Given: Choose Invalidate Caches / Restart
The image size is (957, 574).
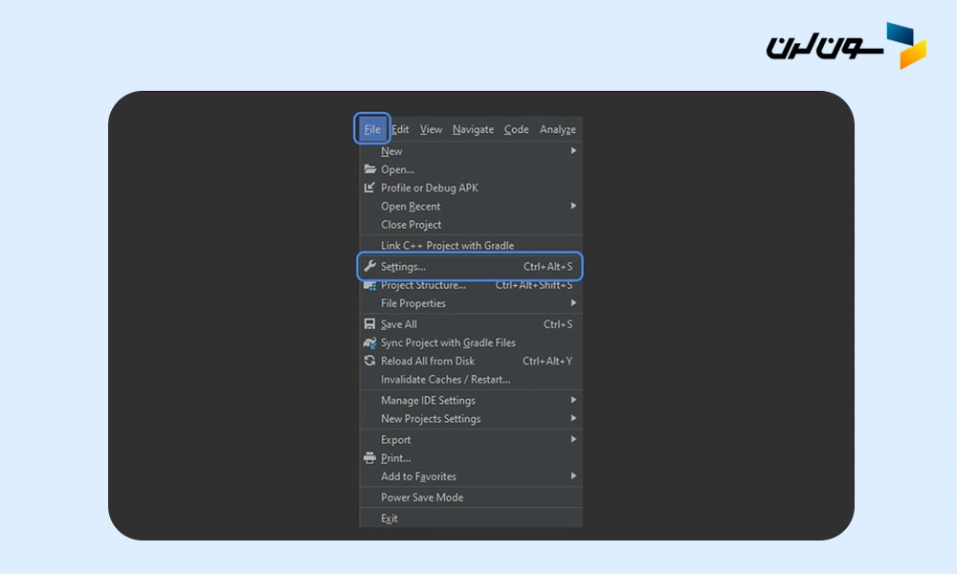Looking at the screenshot, I should [445, 379].
